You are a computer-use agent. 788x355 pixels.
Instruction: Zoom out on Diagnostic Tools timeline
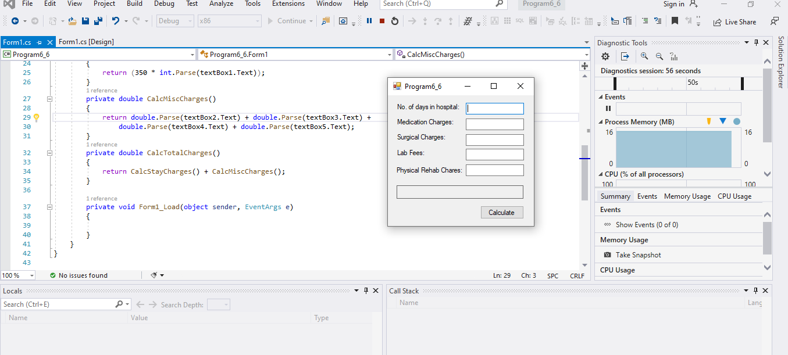click(x=659, y=56)
